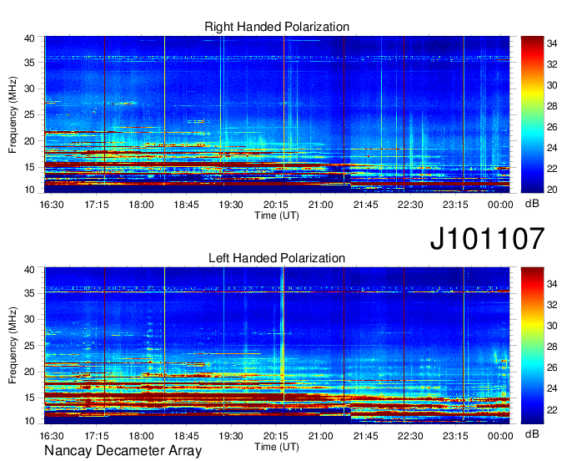
Task: Click the 15 MHz tick of Left Handed plot
Action: click(29, 398)
